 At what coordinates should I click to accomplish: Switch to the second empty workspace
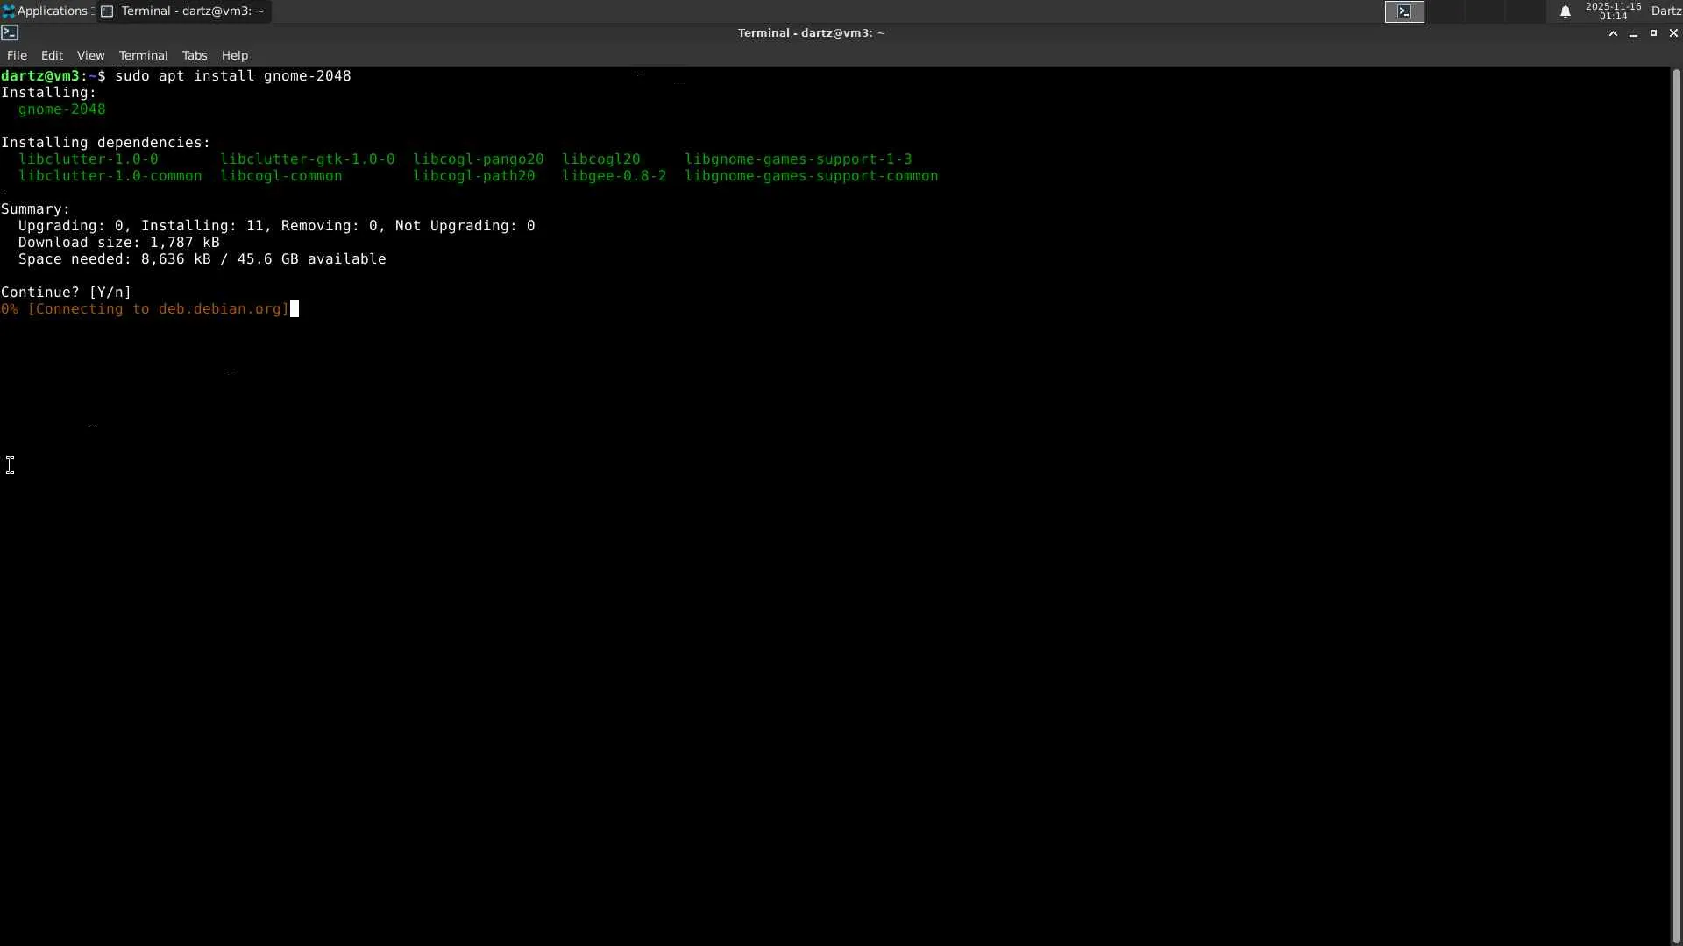pos(1445,11)
